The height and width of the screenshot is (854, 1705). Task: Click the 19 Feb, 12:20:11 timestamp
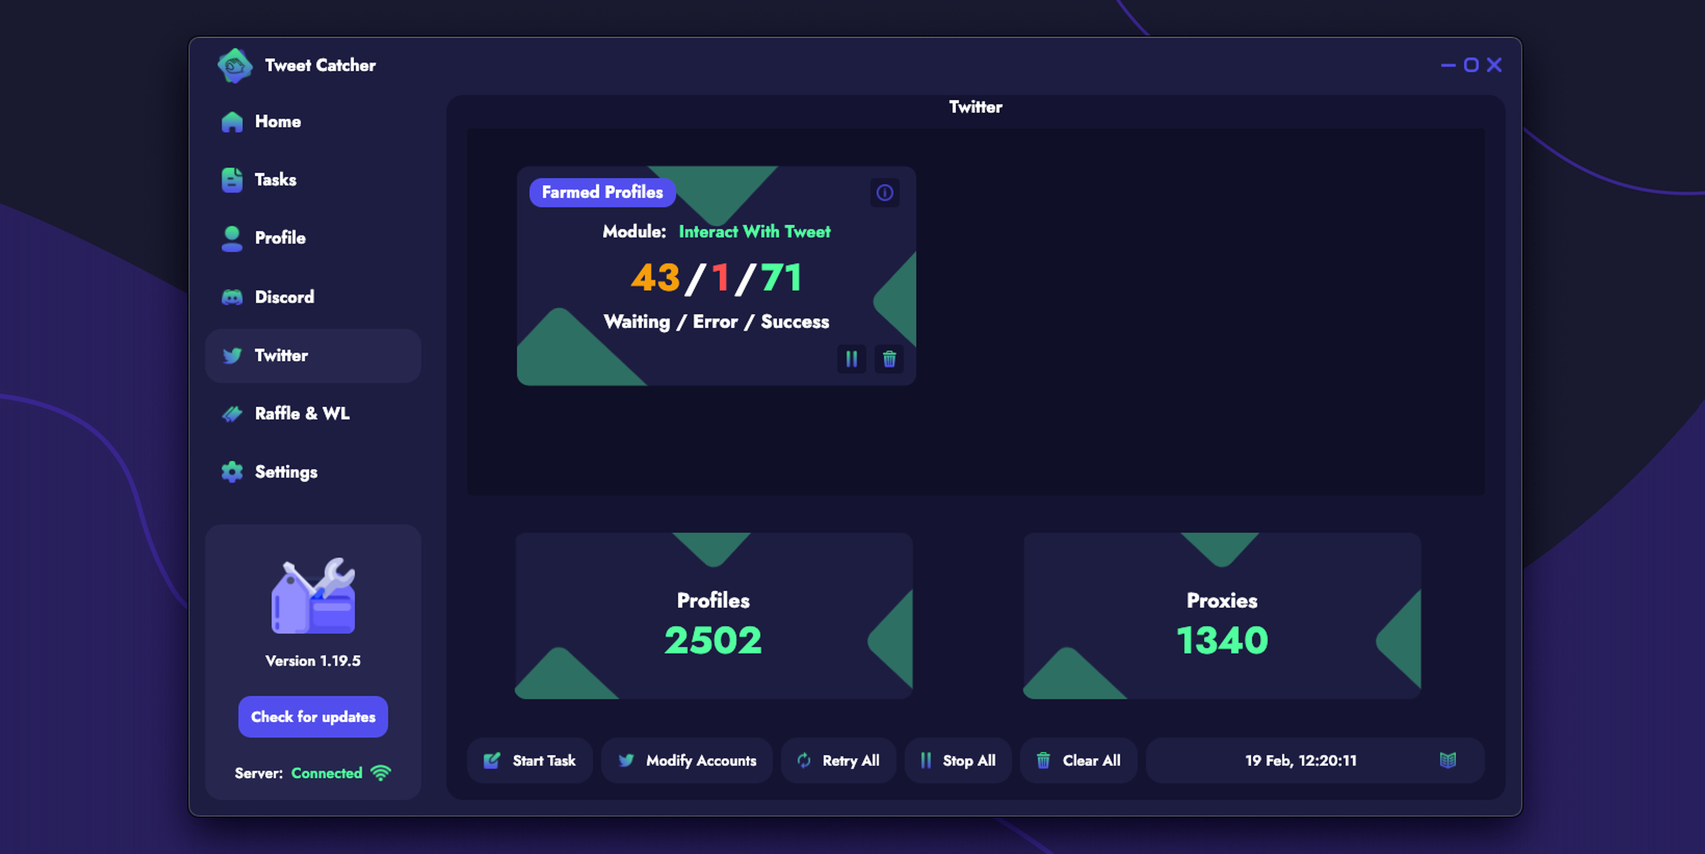coord(1301,761)
